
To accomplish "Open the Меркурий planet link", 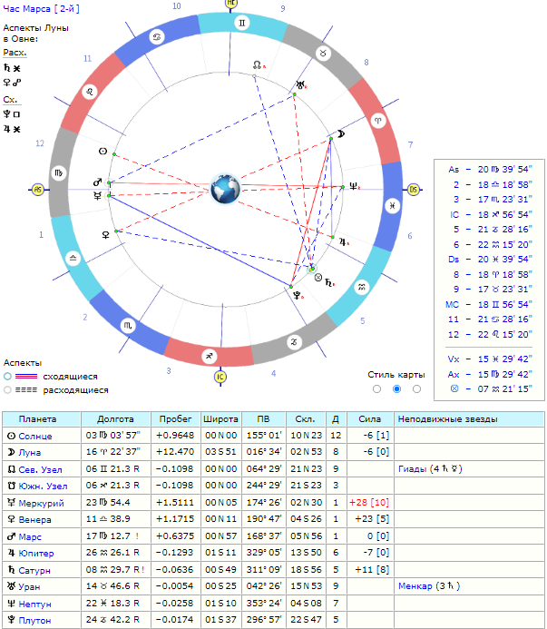I will coord(42,503).
